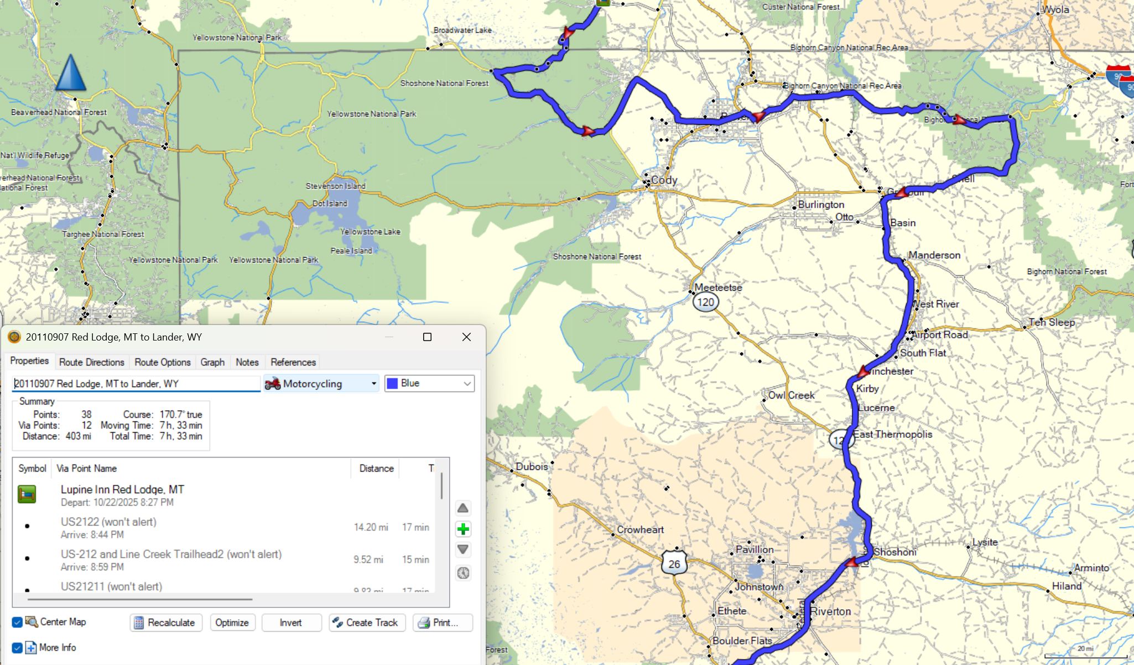
Task: Click the Route 120 highway shield near Meeteetse
Action: pos(705,302)
